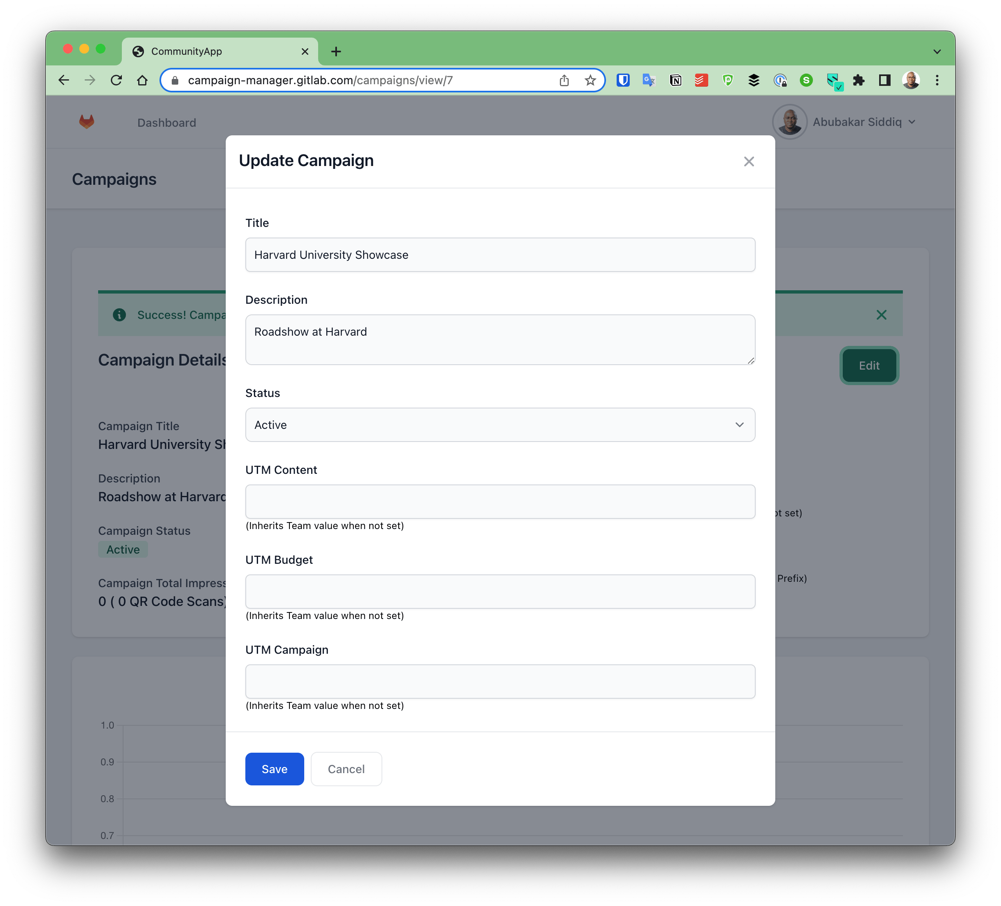The width and height of the screenshot is (1001, 906).
Task: Click the browser forward arrow
Action: click(90, 80)
